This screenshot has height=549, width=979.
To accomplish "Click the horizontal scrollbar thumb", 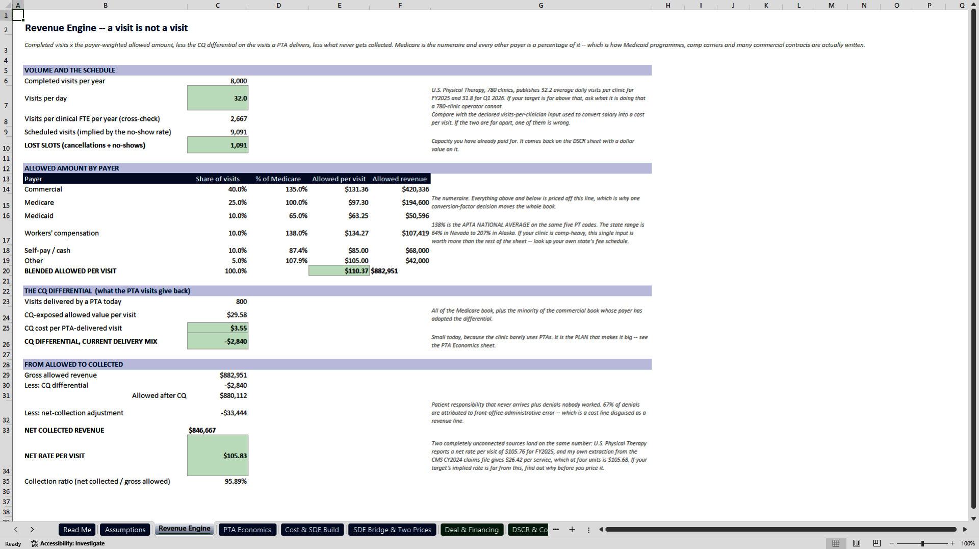I will [x=781, y=530].
